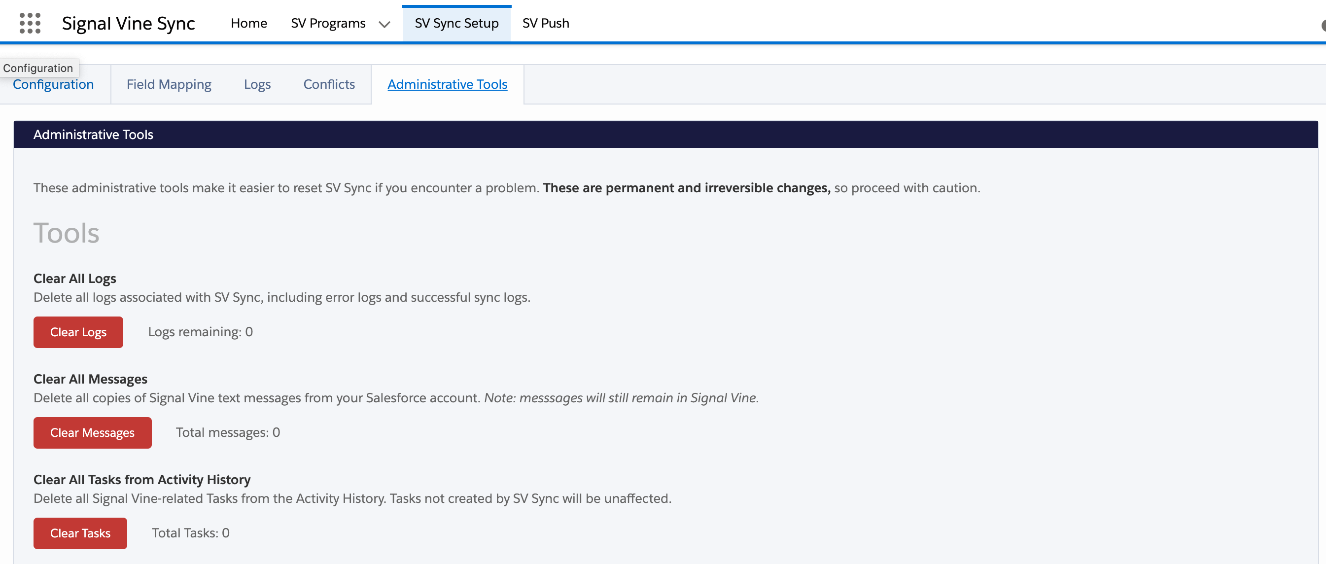Click the Clear Logs button
This screenshot has width=1326, height=564.
point(78,332)
